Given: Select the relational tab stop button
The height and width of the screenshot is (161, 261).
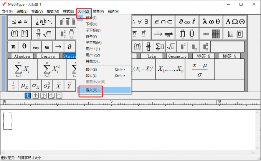Looking at the screenshot, I should (x=51, y=96).
